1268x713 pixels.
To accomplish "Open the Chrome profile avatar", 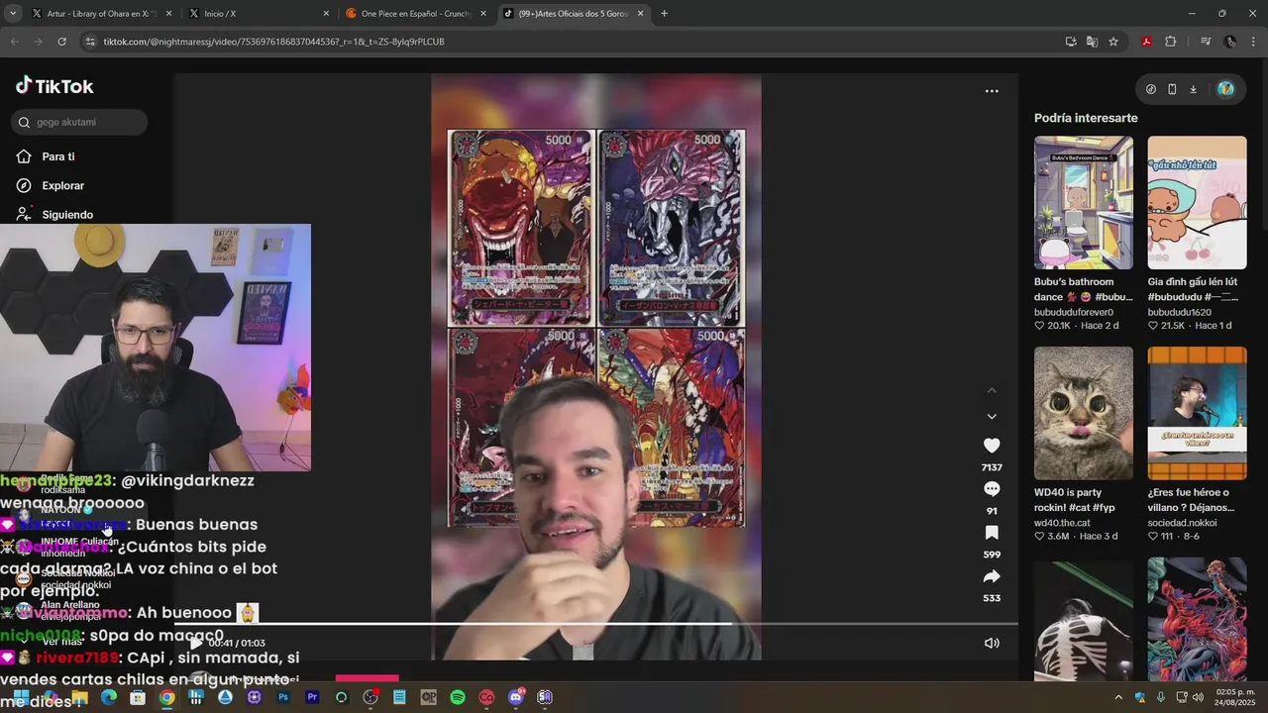I will coord(1230,42).
